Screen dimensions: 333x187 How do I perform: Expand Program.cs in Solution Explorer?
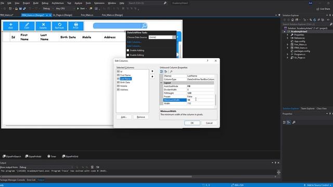click(288, 54)
